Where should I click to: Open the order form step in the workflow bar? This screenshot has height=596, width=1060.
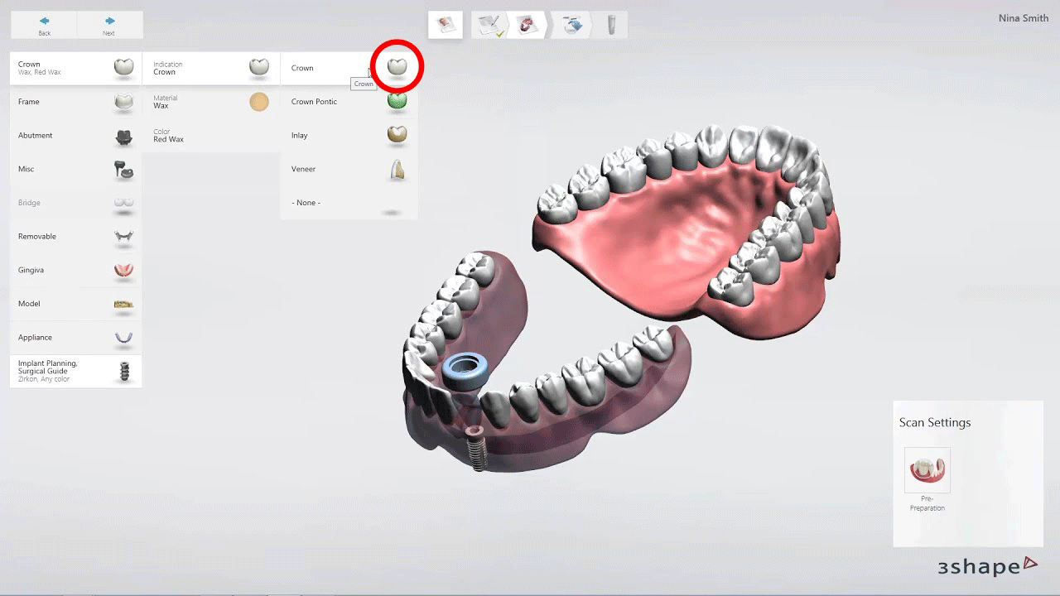pos(489,25)
